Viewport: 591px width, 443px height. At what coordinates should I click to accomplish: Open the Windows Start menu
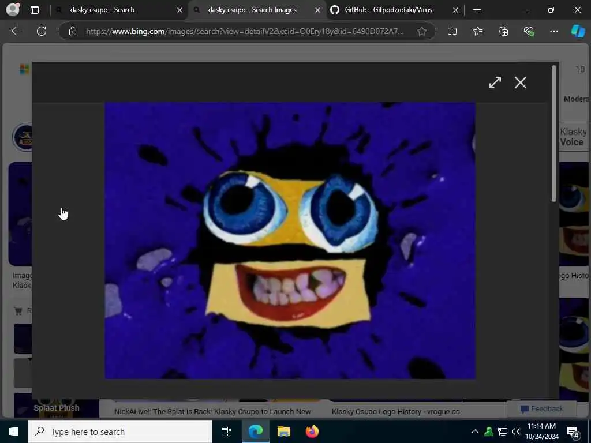(14, 431)
